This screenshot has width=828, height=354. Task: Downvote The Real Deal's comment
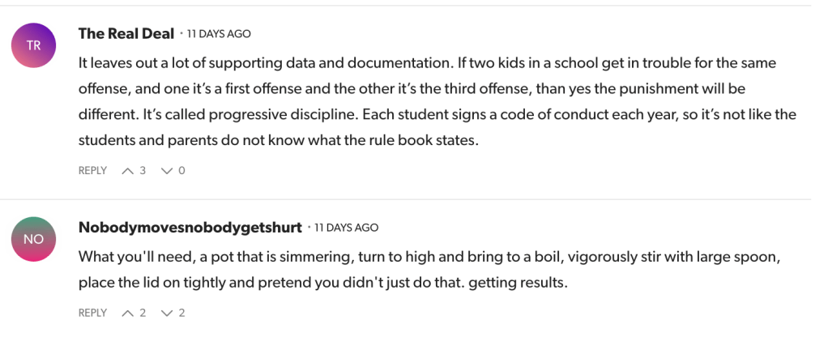(x=168, y=171)
